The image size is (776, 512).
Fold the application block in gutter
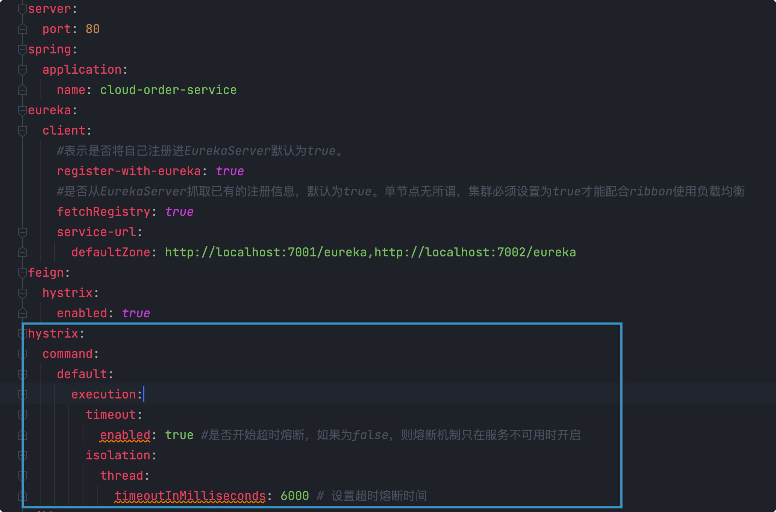[23, 70]
